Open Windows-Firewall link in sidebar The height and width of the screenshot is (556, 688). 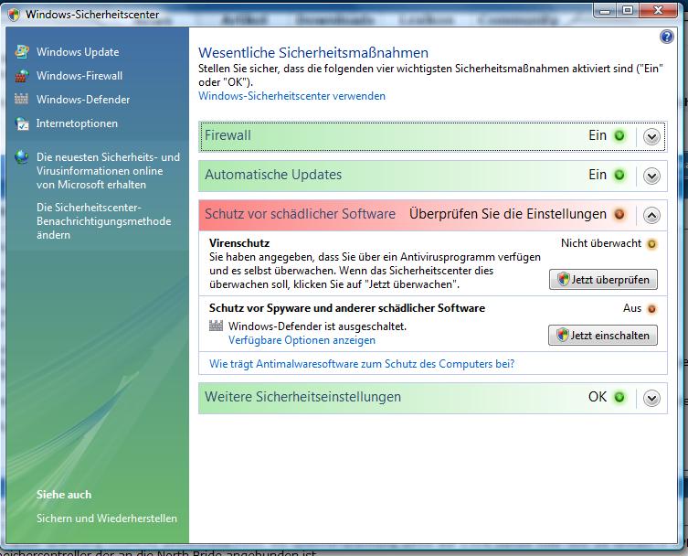tap(79, 76)
